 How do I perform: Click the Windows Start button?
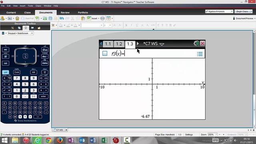click(4, 140)
